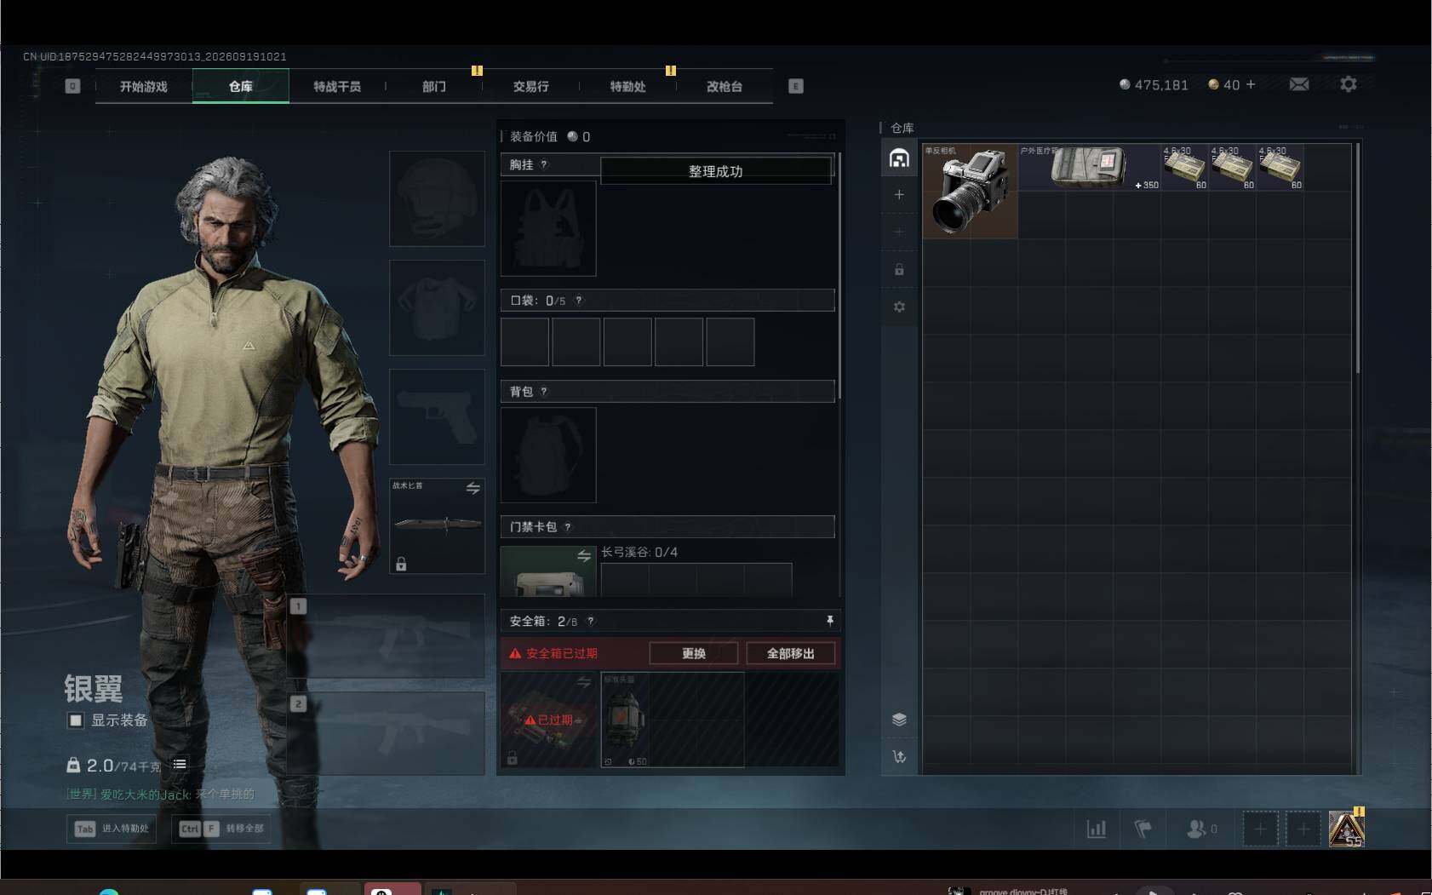Click the empty helmet equipment slot
The height and width of the screenshot is (895, 1432).
[x=437, y=199]
